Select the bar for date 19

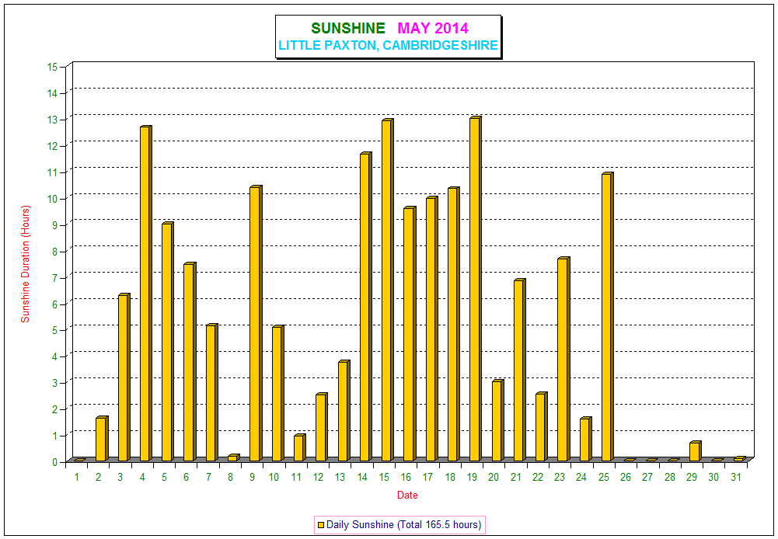click(x=476, y=289)
